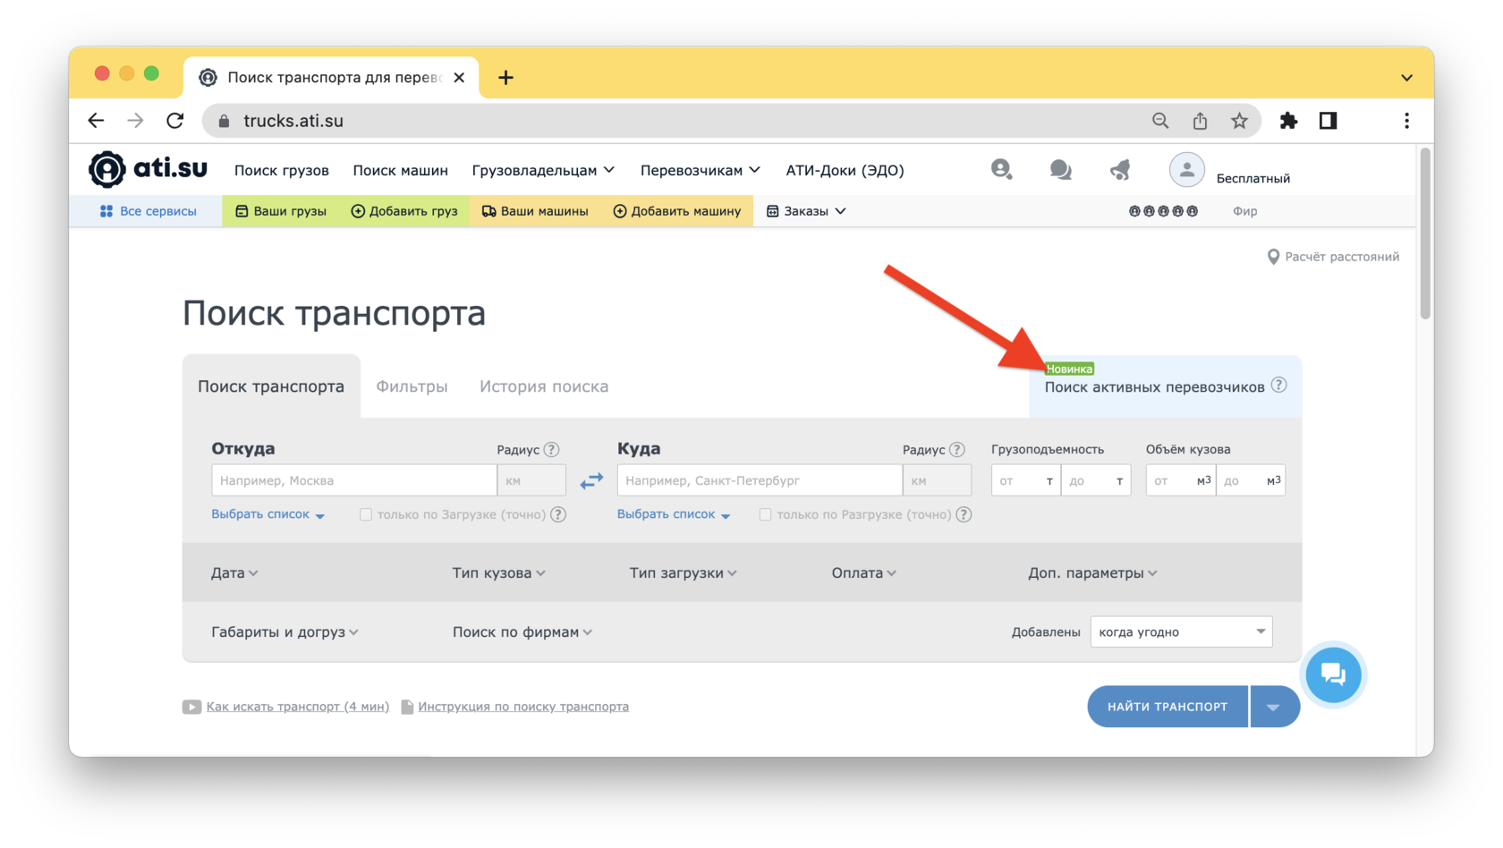The image size is (1503, 848).
Task: Open АТИ-Доки (ЭДО) menu item
Action: pyautogui.click(x=845, y=170)
